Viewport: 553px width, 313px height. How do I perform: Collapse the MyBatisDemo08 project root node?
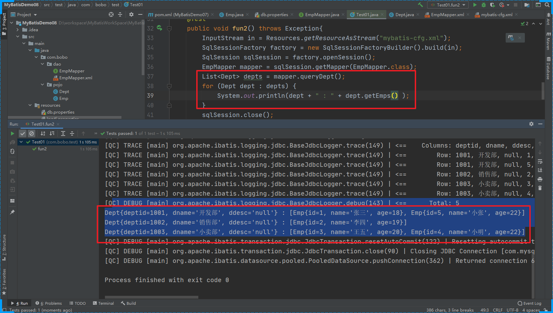(12, 23)
